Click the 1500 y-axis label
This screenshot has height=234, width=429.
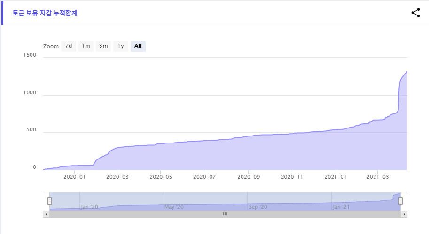tap(30, 55)
